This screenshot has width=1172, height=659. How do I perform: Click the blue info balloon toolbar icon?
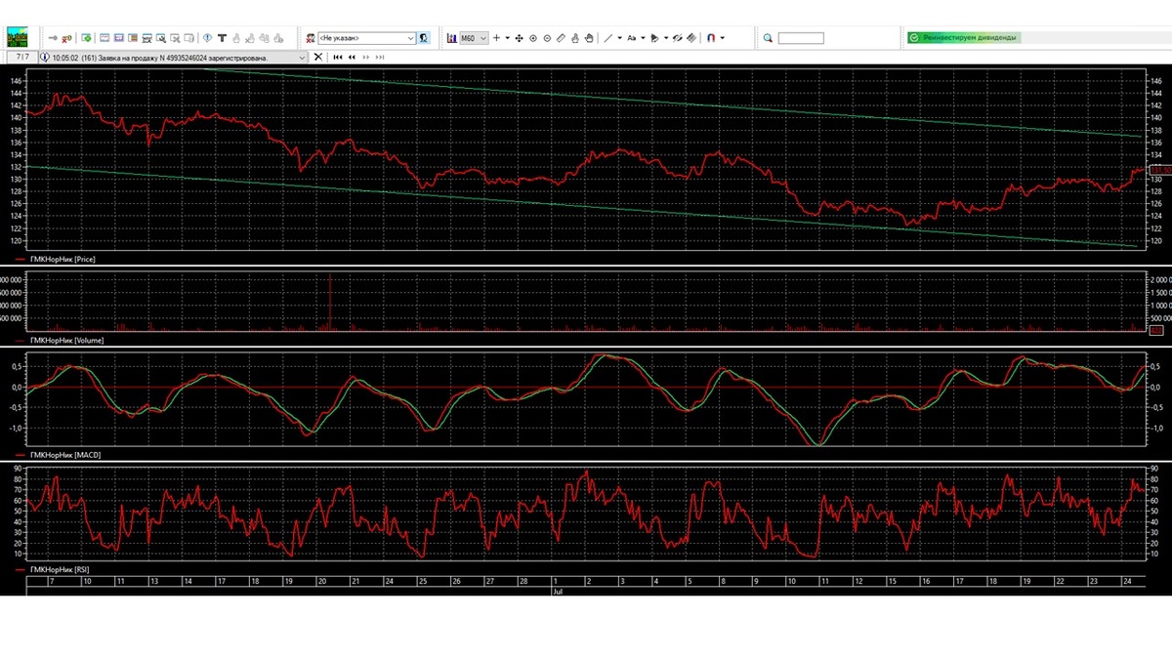point(208,38)
